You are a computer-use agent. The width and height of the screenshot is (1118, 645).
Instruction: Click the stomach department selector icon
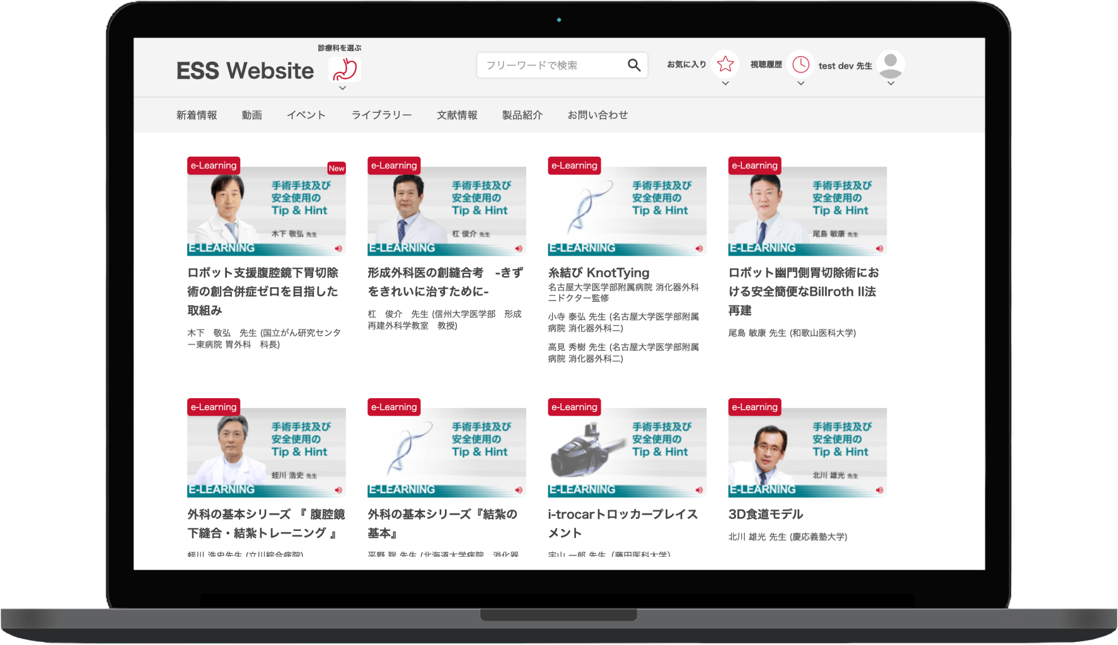pos(345,69)
